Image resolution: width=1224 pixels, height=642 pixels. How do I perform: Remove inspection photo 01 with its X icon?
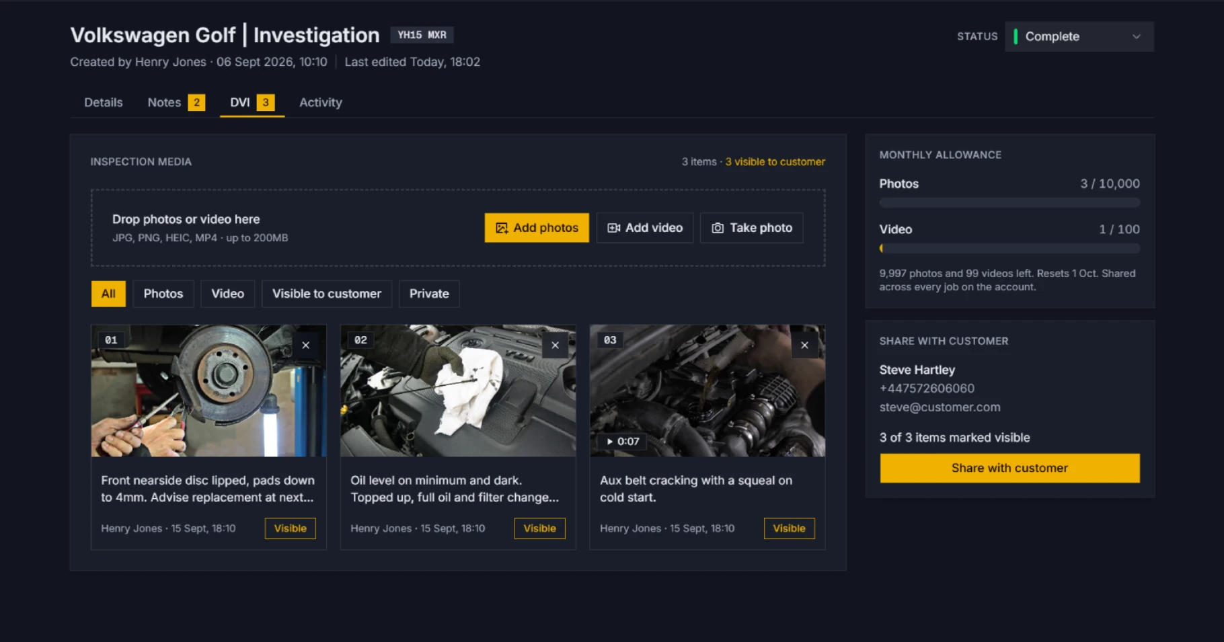coord(305,345)
